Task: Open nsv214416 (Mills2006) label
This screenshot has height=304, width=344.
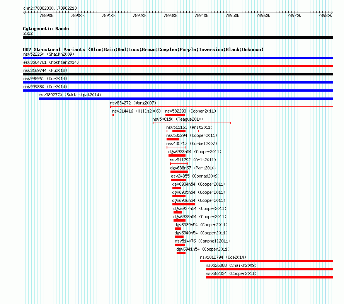Action: click(x=136, y=111)
